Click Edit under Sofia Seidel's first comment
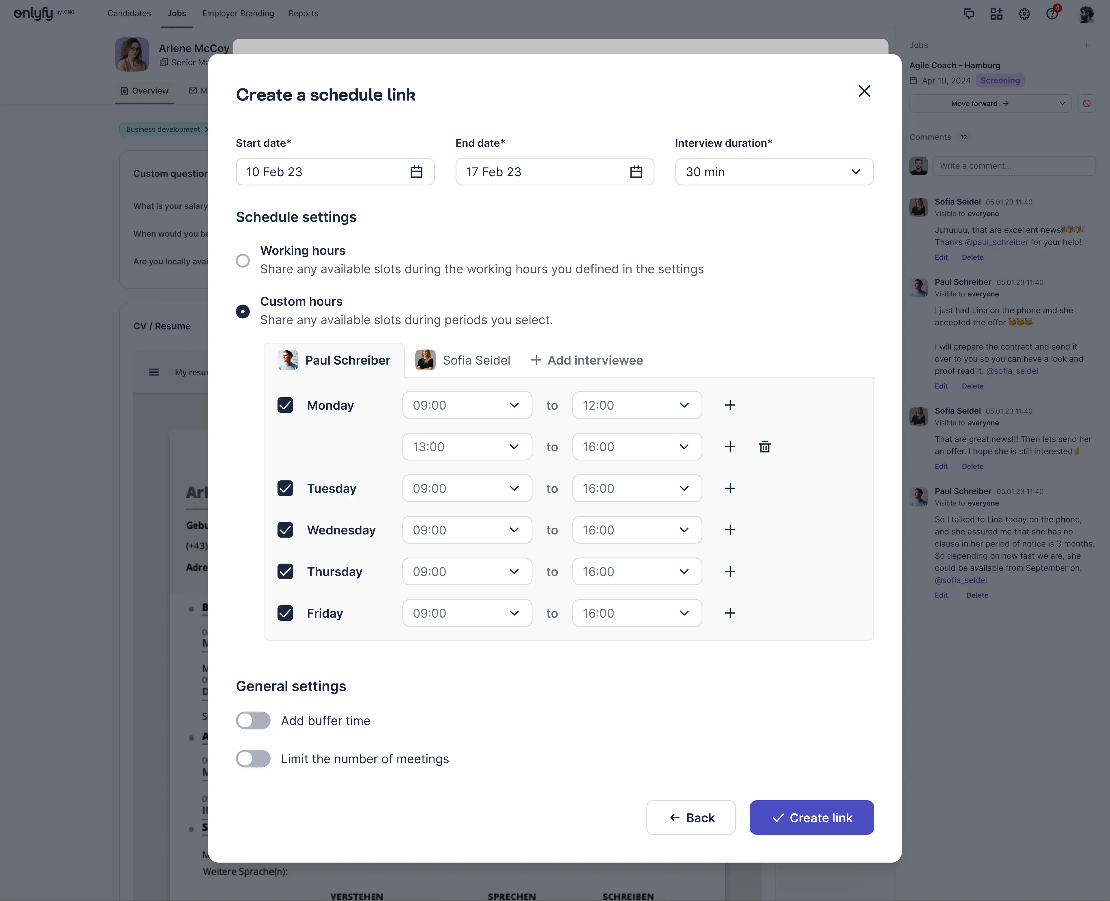Screen dimensions: 1110x901 (941, 257)
